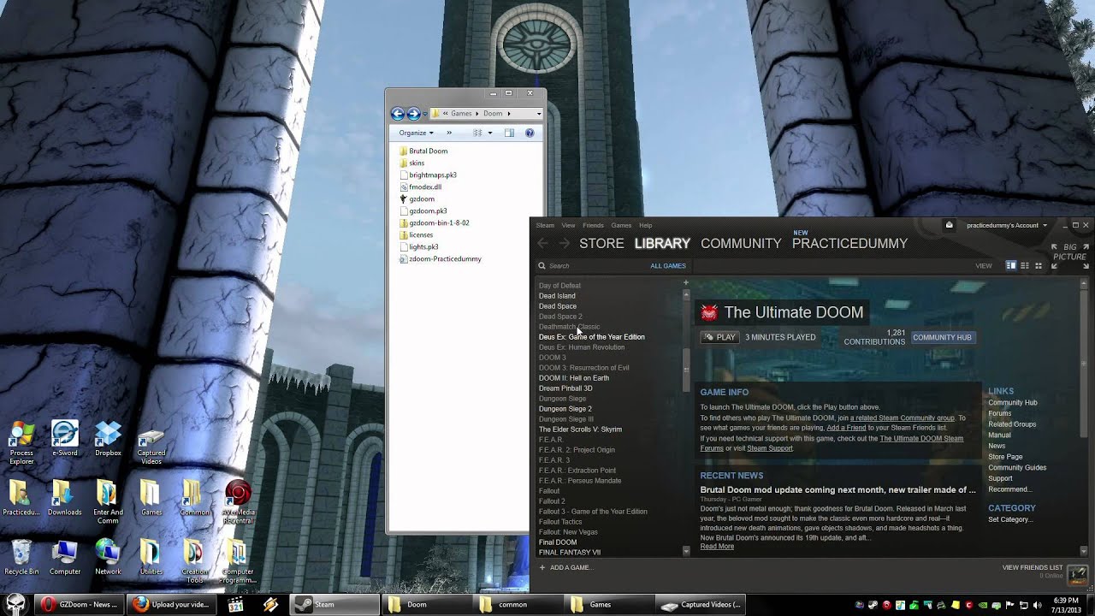Play The Ultimate DOOM

point(719,337)
